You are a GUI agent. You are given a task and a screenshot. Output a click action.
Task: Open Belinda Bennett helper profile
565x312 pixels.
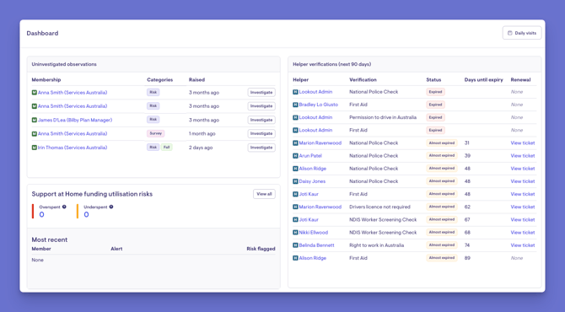click(317, 245)
